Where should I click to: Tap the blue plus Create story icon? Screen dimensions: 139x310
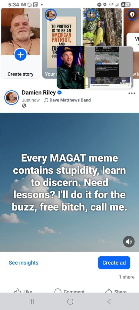pos(21,55)
